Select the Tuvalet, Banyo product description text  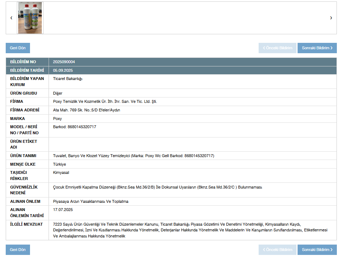133,156
